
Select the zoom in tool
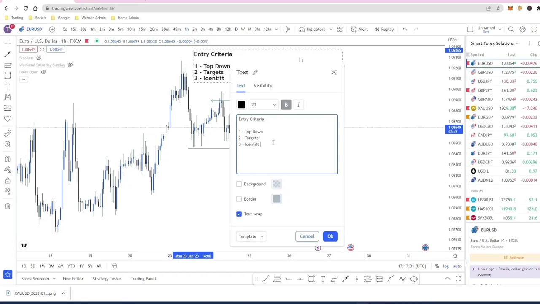pos(8,144)
